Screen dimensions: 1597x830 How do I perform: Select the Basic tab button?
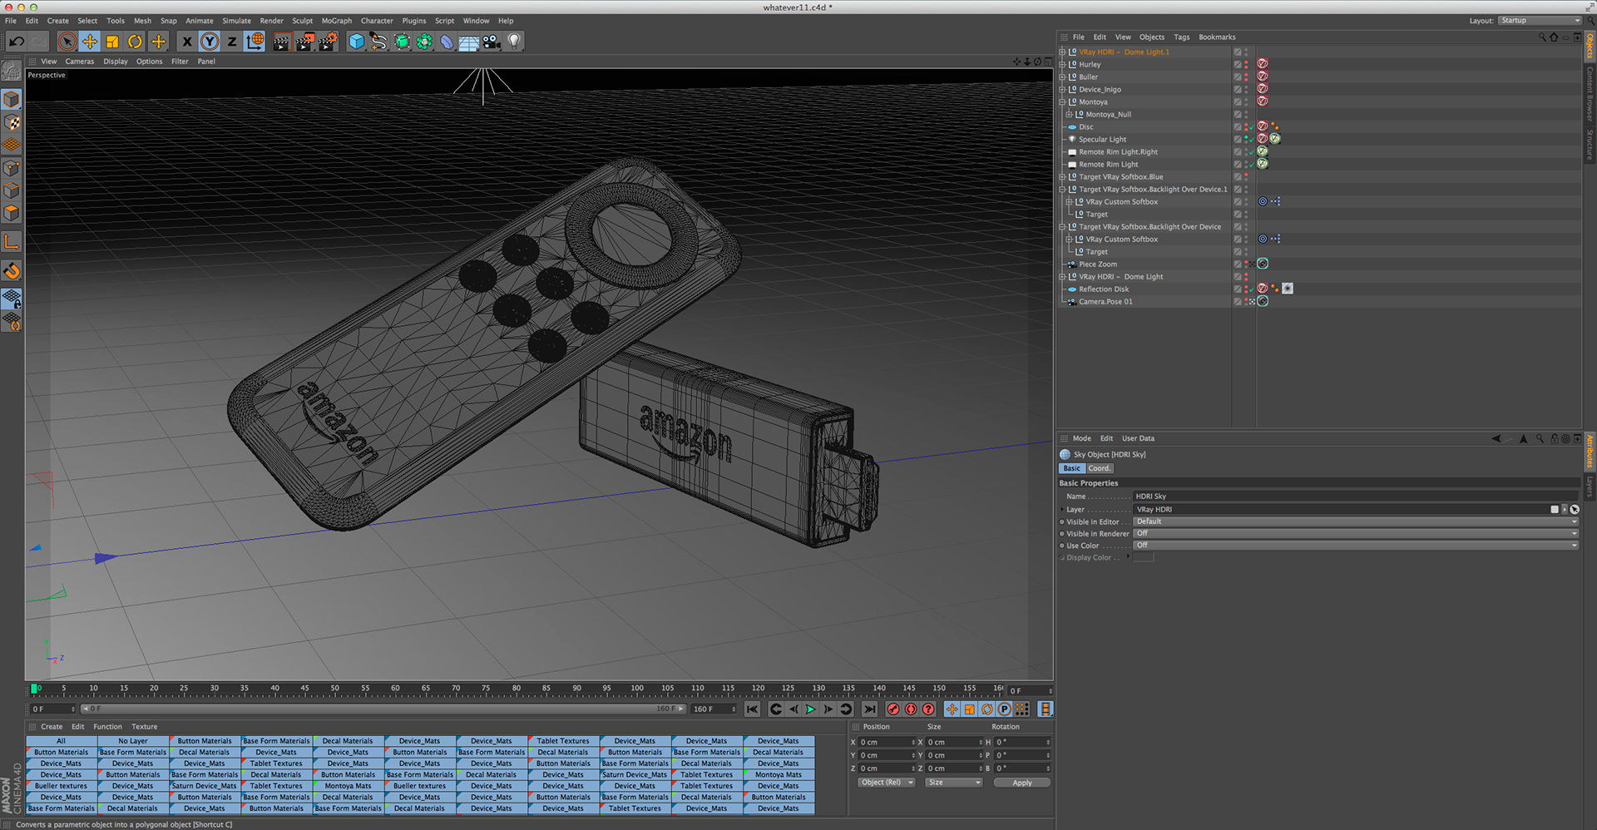point(1071,468)
